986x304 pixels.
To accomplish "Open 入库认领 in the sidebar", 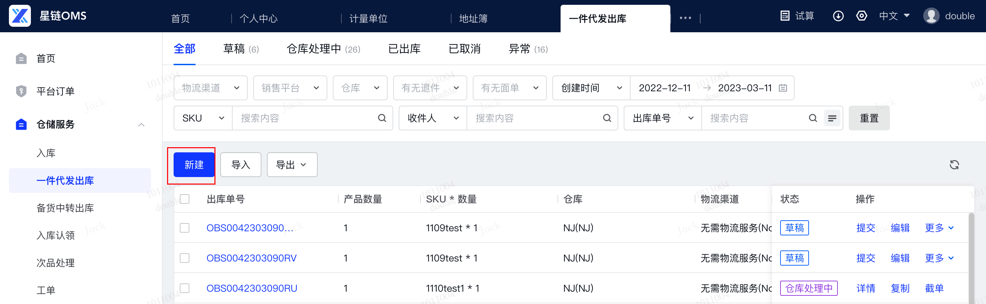I will coord(56,235).
